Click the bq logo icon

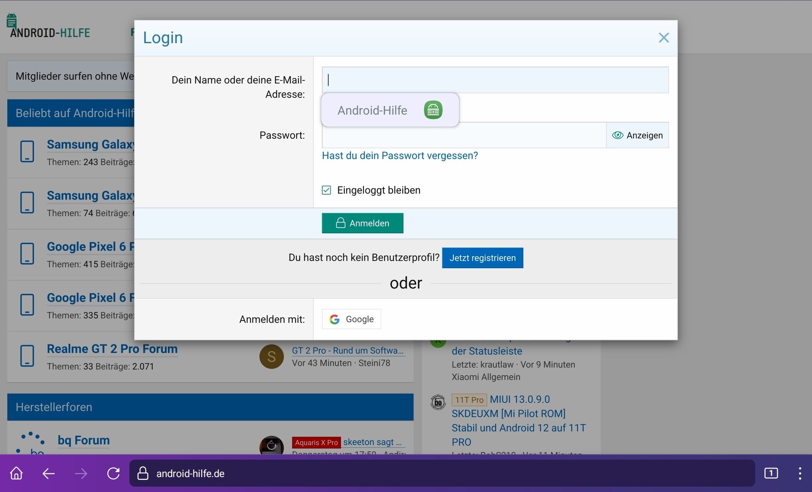click(x=30, y=443)
